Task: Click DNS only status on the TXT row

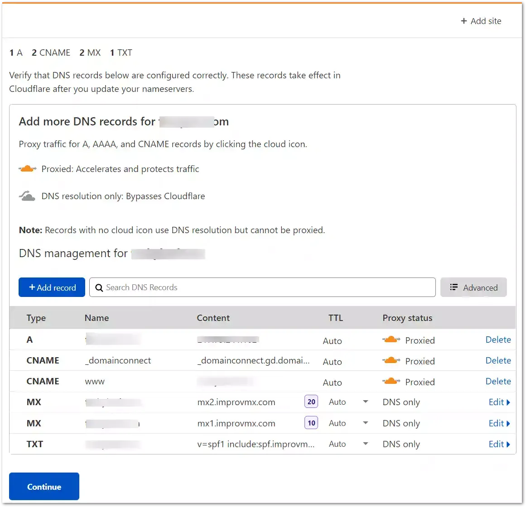Action: pos(401,444)
